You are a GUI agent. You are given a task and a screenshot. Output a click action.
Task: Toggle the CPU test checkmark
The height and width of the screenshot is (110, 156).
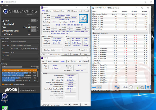coord(38,27)
